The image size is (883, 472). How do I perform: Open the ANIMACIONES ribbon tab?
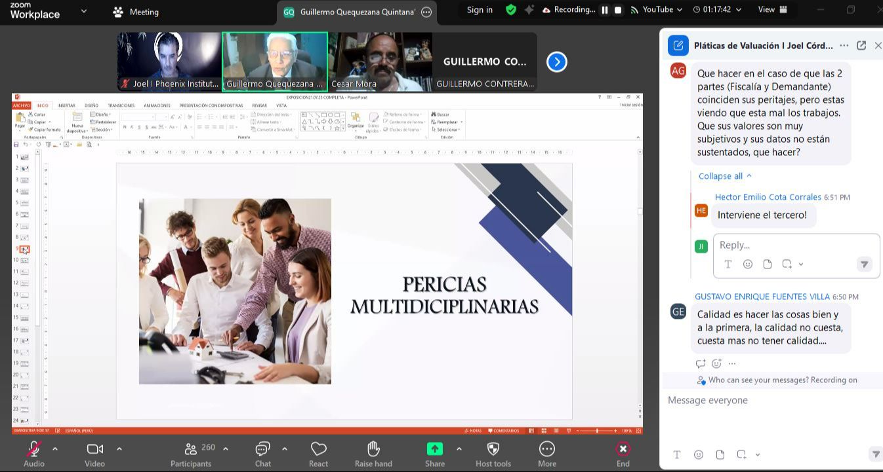(x=157, y=105)
